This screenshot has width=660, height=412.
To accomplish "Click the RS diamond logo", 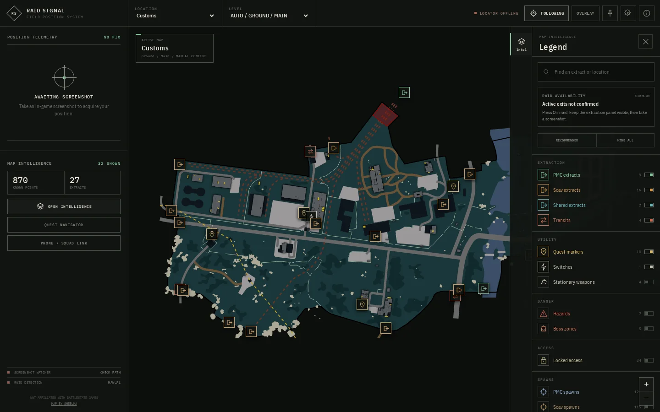I will [x=14, y=13].
